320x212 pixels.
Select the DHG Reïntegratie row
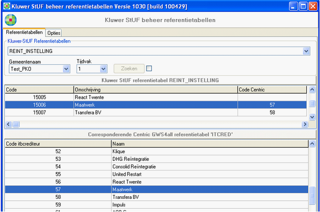click(156, 159)
